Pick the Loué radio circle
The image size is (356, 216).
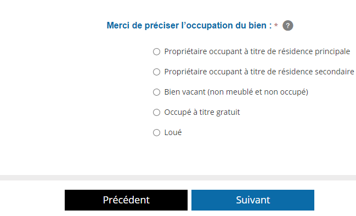[x=156, y=133]
